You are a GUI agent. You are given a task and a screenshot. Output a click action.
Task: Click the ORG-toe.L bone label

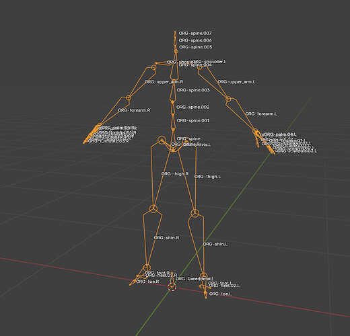[220, 294]
